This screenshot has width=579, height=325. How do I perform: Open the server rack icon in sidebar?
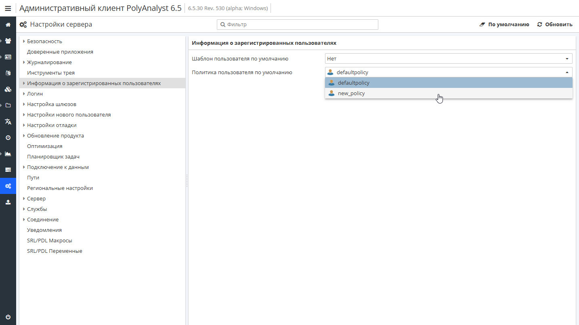8,170
